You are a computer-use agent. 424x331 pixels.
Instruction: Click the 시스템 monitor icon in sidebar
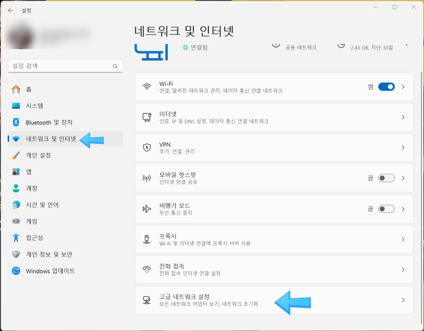[x=16, y=106]
